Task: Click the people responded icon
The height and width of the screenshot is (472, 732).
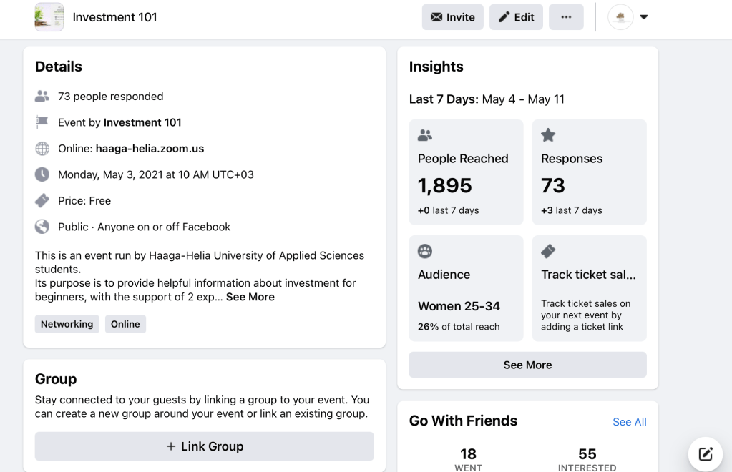Action: tap(42, 97)
